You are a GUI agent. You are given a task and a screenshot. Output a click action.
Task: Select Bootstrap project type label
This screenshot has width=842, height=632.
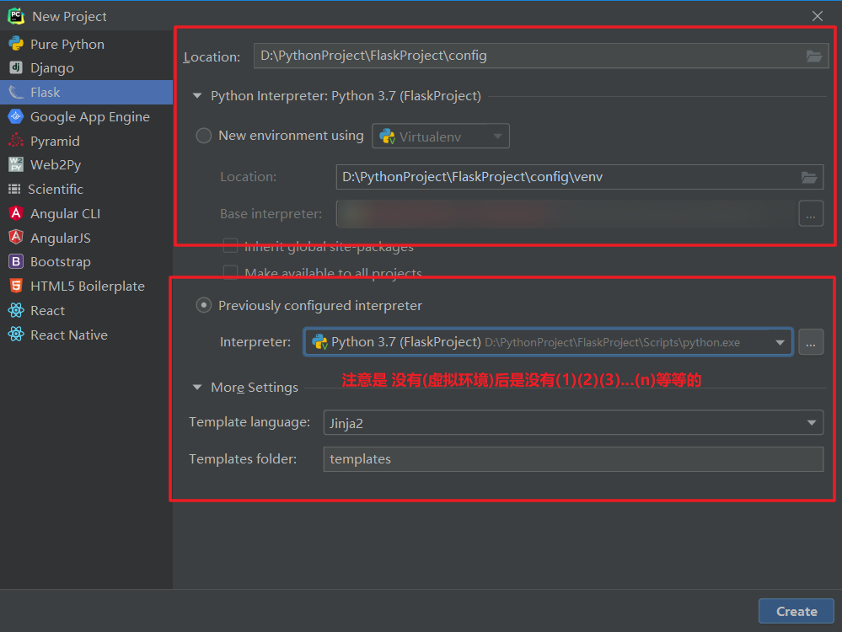tap(61, 262)
